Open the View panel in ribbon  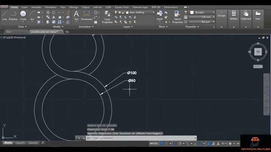pyautogui.click(x=258, y=19)
